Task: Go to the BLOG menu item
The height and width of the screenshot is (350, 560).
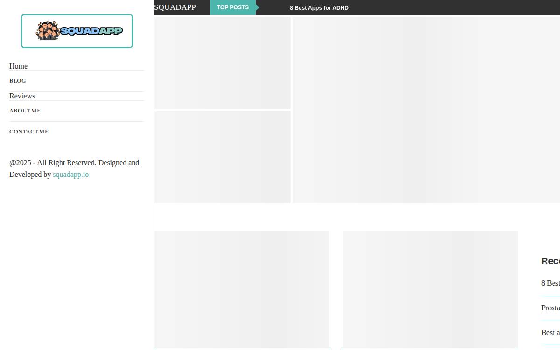Action: pyautogui.click(x=18, y=81)
